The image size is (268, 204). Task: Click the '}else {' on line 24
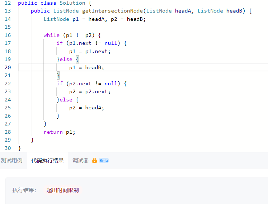tap(67, 100)
